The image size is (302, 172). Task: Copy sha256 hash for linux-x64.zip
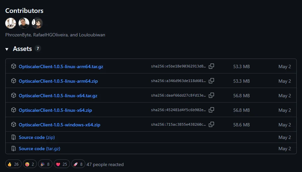pos(211,110)
